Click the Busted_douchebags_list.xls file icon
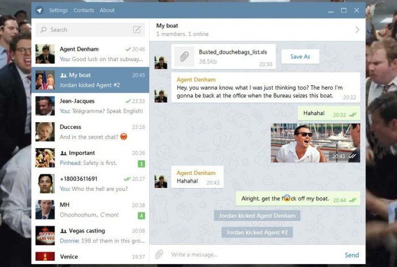397x267 pixels. (x=184, y=56)
